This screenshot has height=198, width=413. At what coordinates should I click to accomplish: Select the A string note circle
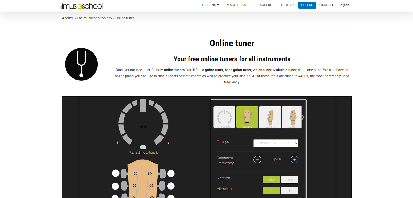(115, 186)
